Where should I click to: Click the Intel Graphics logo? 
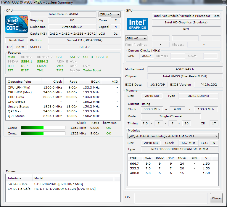(x=137, y=24)
